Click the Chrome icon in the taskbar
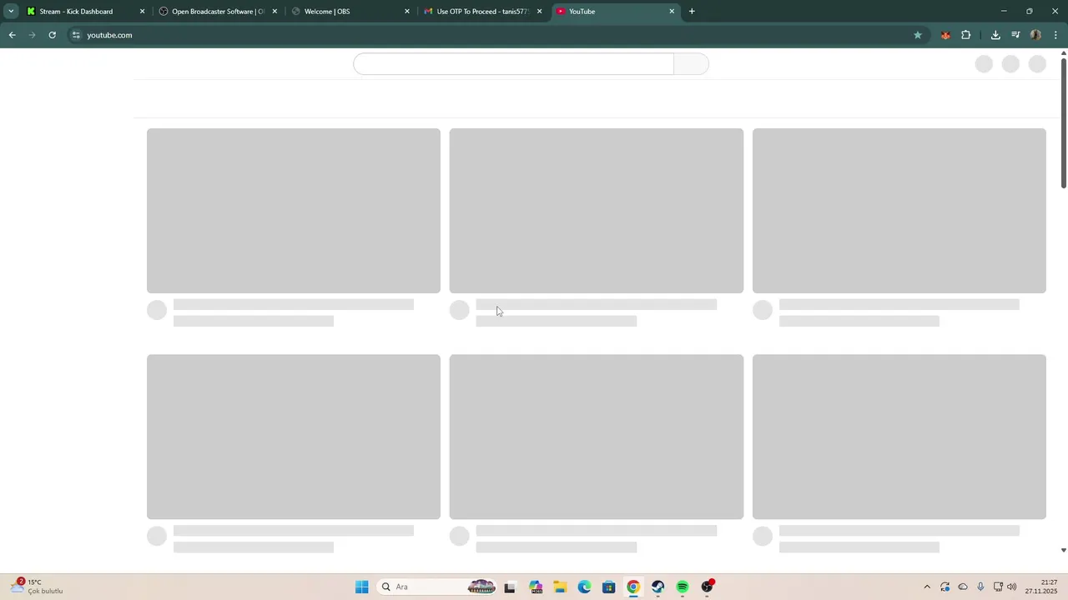The height and width of the screenshot is (600, 1068). [x=633, y=587]
